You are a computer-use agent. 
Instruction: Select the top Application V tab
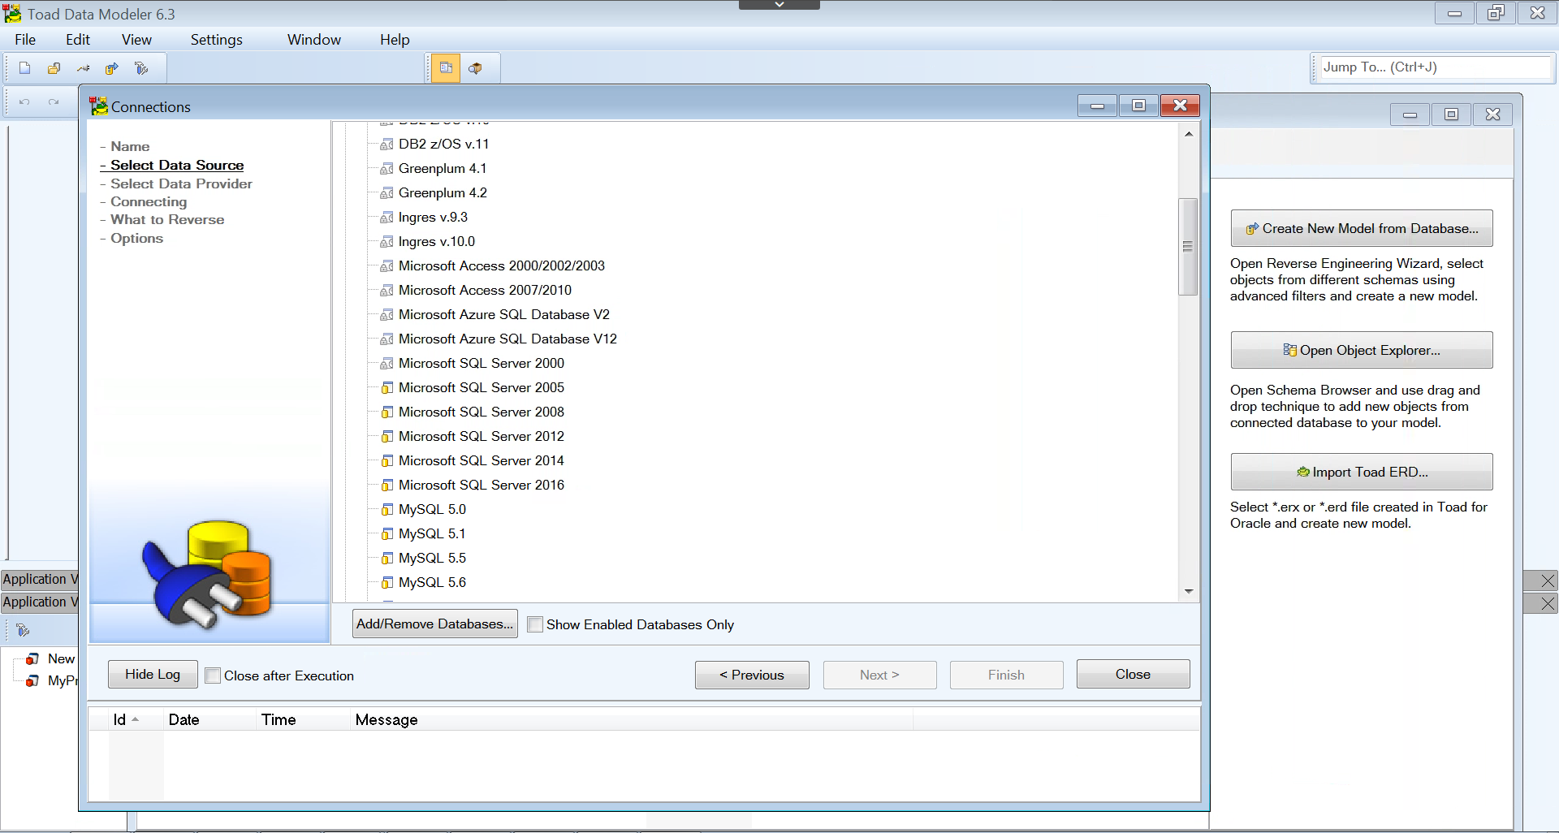39,580
